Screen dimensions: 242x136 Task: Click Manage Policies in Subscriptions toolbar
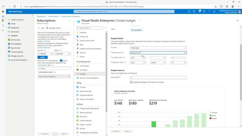(x=53, y=28)
